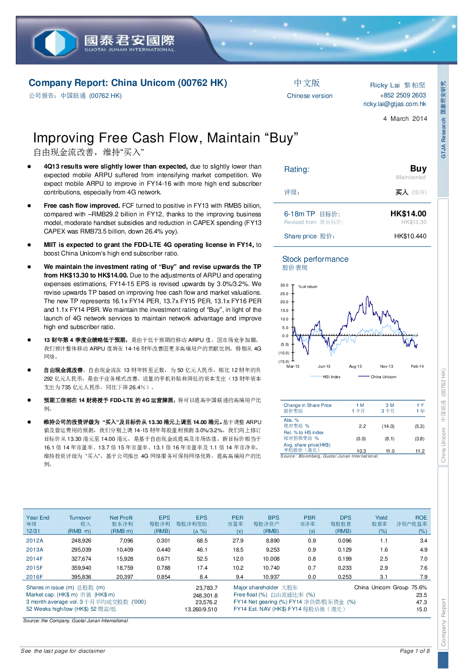Click '52 Weeks high/low (HK$)' label

[57, 609]
